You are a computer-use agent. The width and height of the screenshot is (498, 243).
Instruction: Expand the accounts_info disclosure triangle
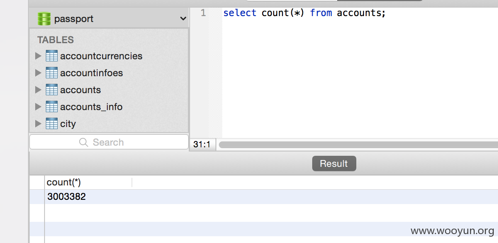pyautogui.click(x=38, y=106)
